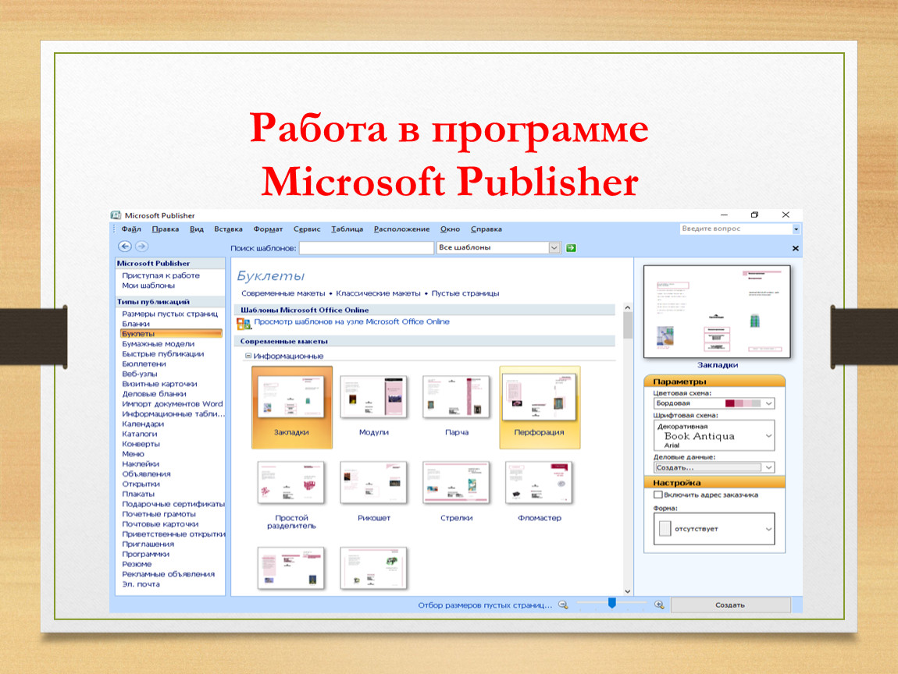Select Календари publication type
This screenshot has height=674, width=898.
(x=143, y=424)
